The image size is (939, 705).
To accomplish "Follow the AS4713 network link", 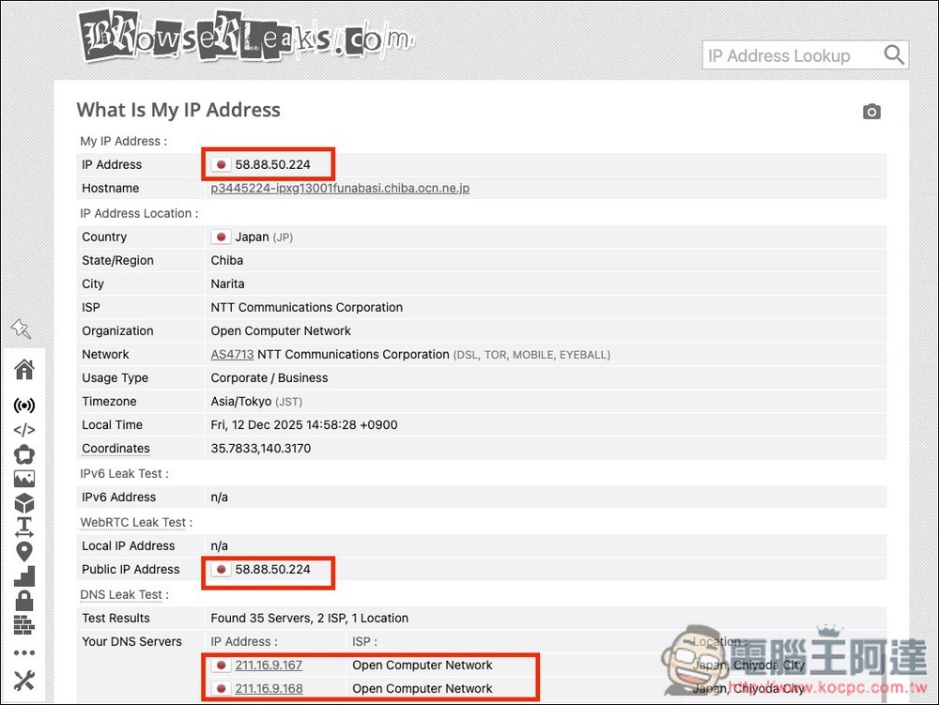I will [232, 355].
